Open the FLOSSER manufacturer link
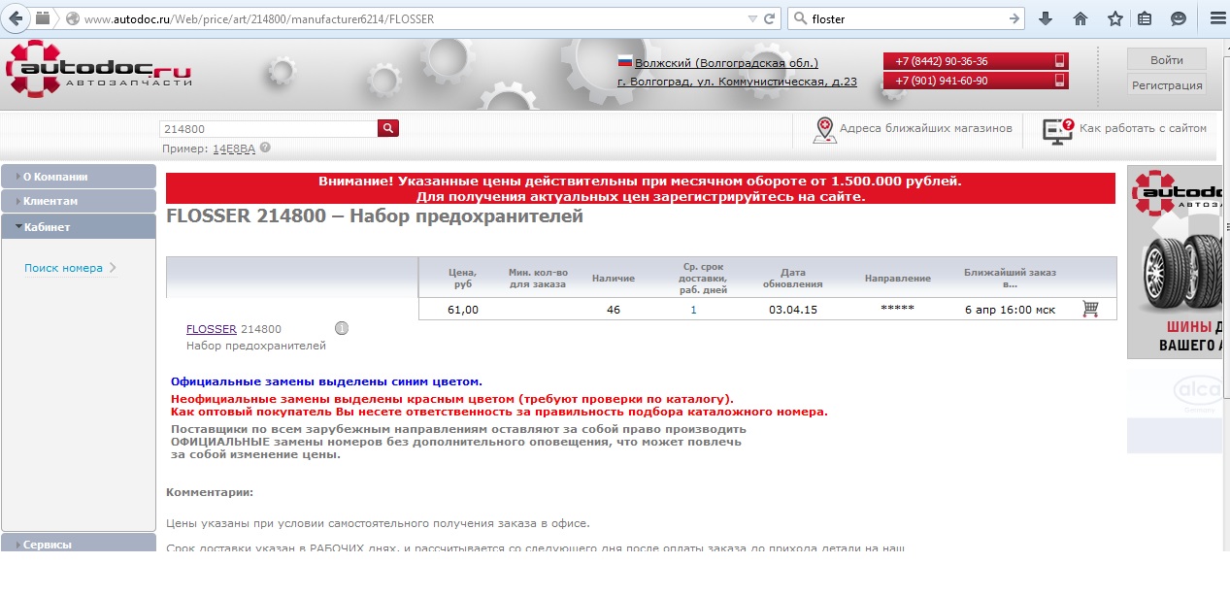 [212, 329]
